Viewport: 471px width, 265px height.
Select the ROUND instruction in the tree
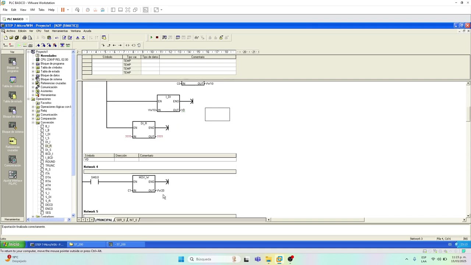click(x=50, y=162)
